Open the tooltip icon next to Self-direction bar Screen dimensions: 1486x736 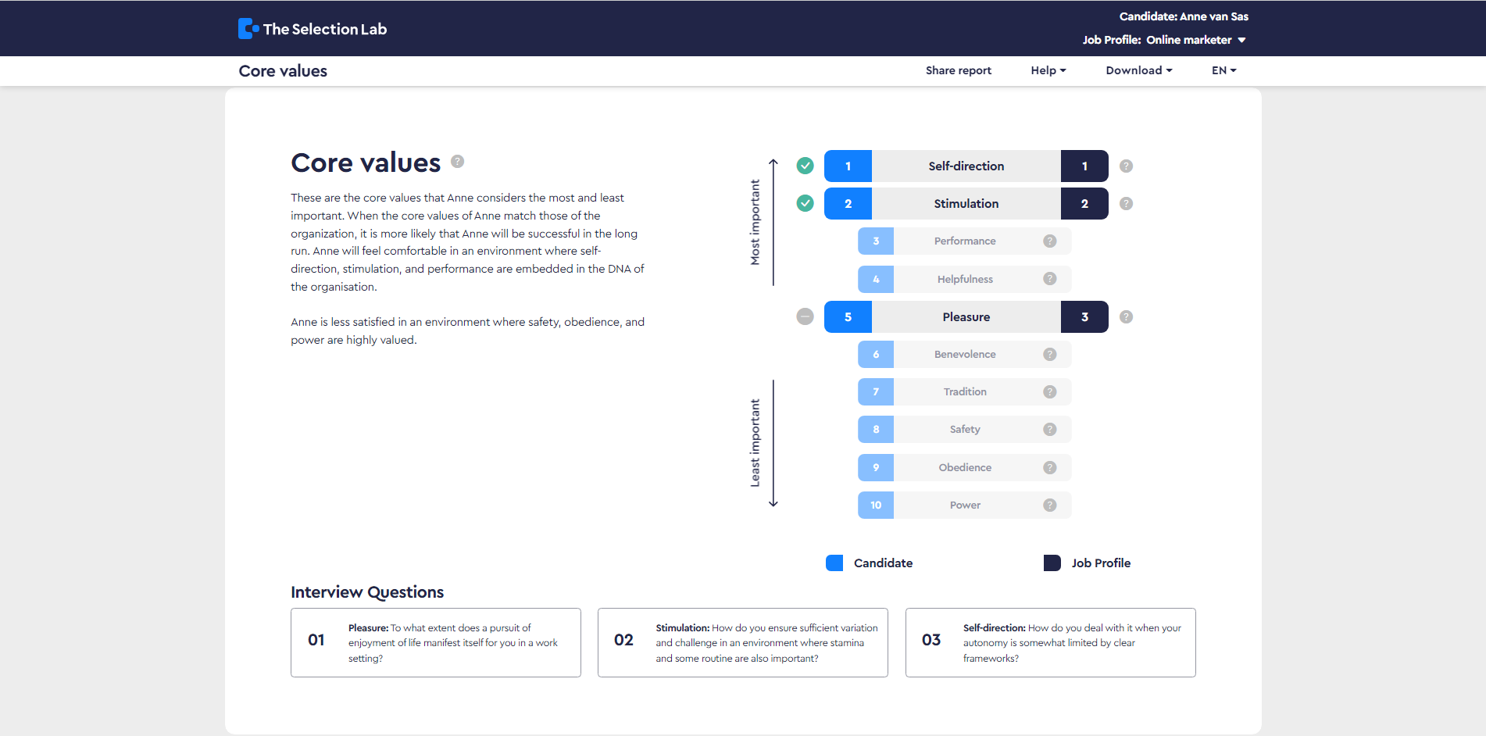tap(1126, 166)
